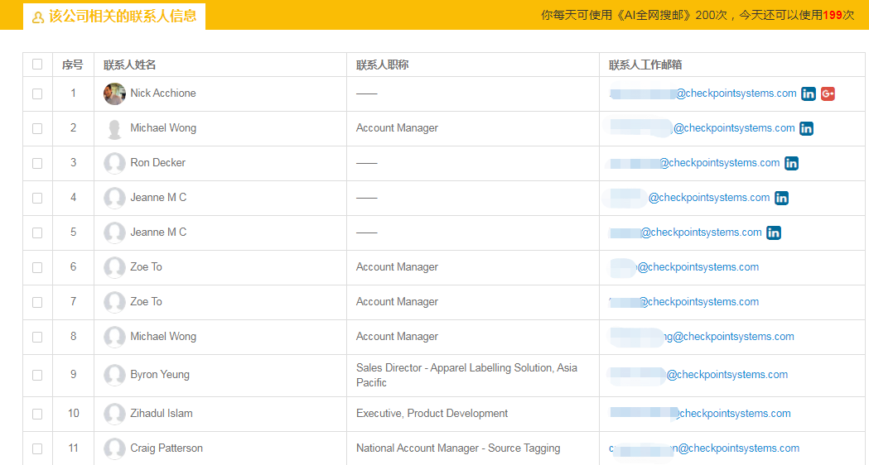Click 联系人工作邮箱 column header
The image size is (869, 465).
coord(645,65)
